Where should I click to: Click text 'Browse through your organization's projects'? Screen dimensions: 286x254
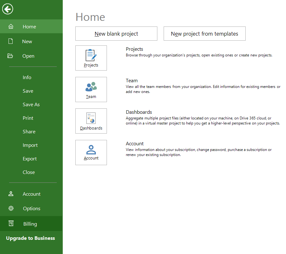click(163, 55)
